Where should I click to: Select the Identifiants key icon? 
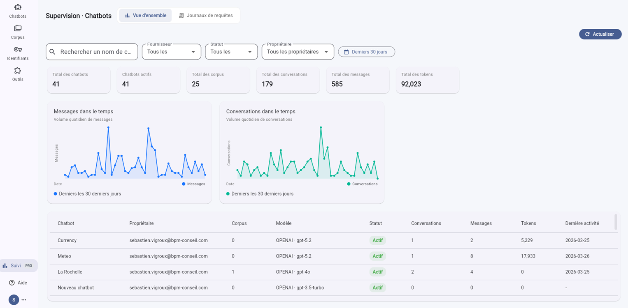point(18,49)
